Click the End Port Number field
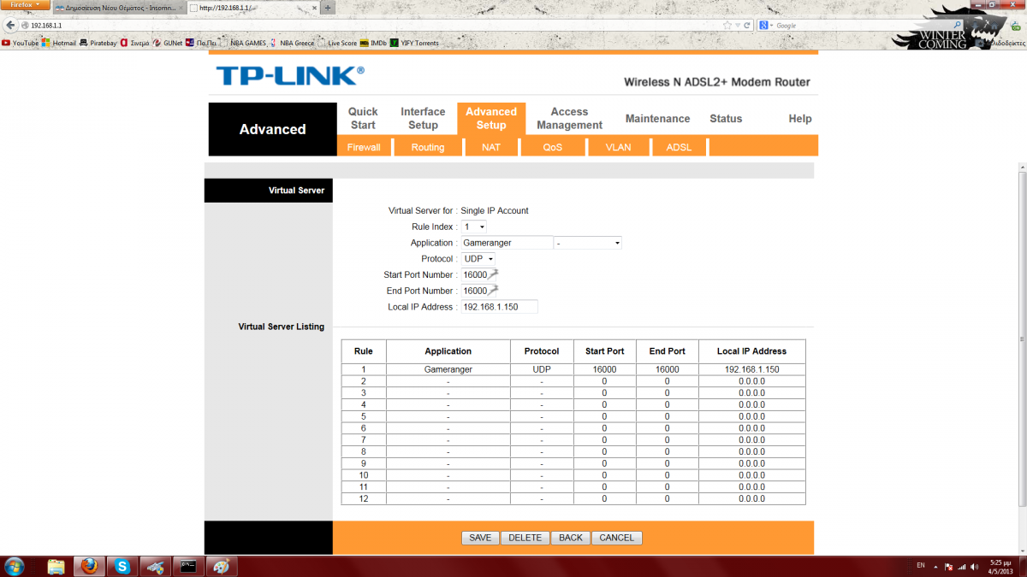 coord(479,291)
